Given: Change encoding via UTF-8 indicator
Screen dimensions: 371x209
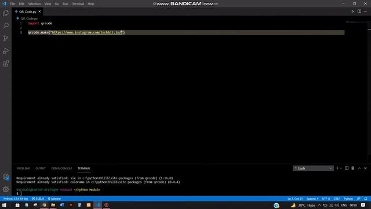Looking at the screenshot, I should (x=326, y=199).
